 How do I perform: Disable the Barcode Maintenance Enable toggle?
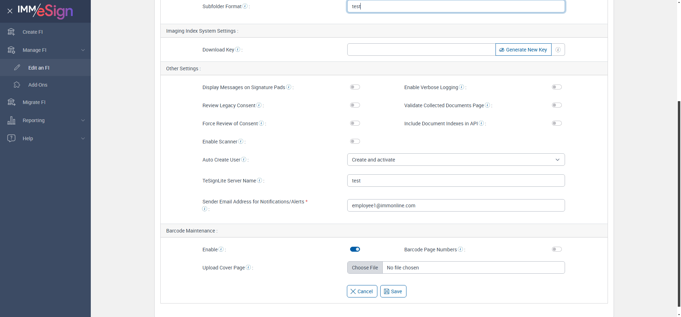click(355, 249)
